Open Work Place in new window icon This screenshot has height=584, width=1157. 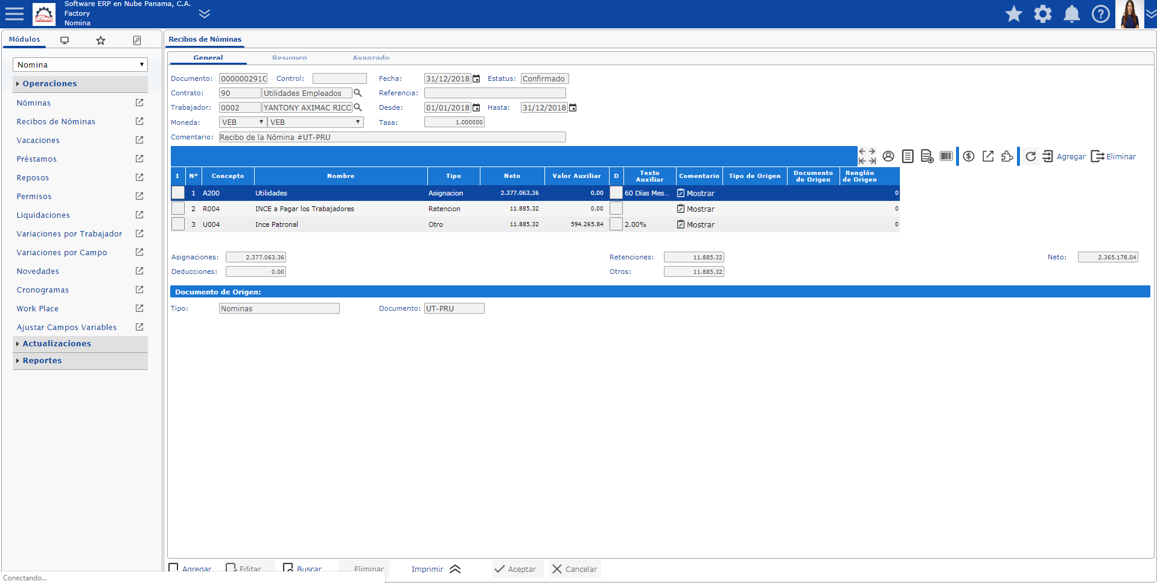pos(139,308)
